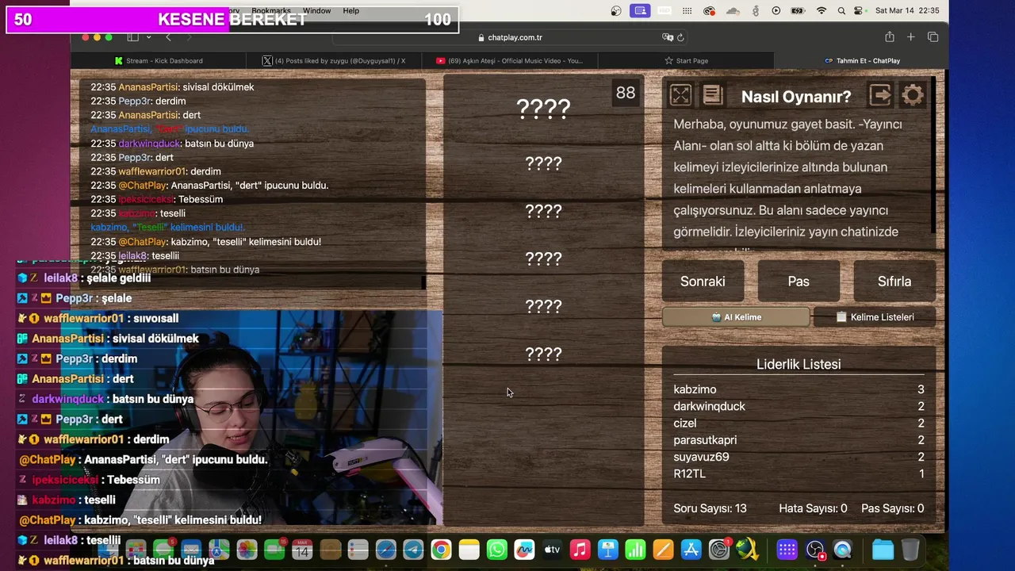Image resolution: width=1015 pixels, height=571 pixels.
Task: Open Google Chrome from the dock
Action: [441, 550]
